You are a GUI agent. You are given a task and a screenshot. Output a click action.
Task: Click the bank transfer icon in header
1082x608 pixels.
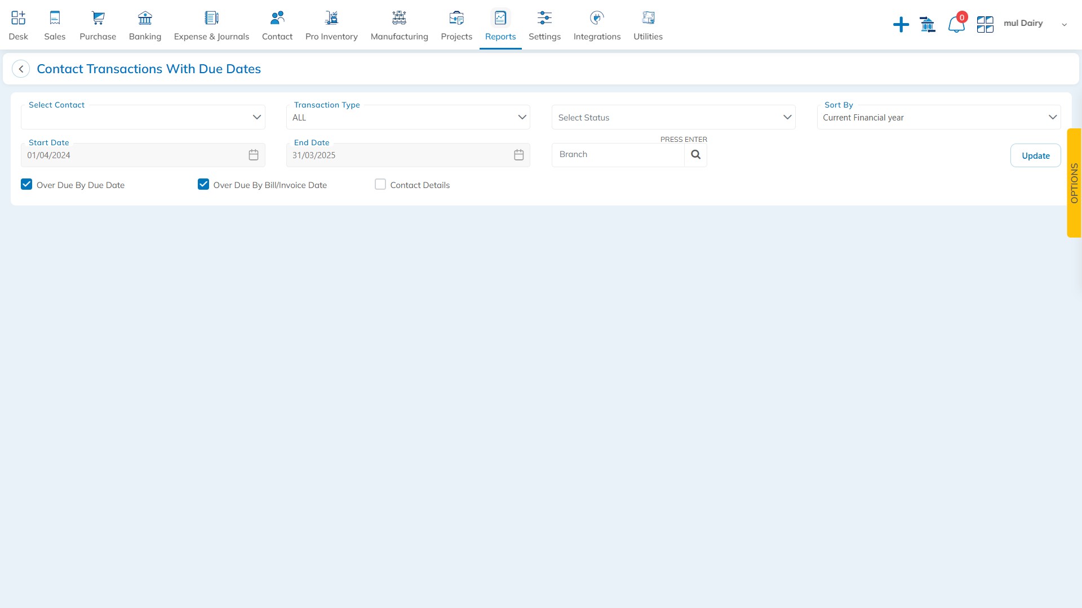[x=928, y=25]
